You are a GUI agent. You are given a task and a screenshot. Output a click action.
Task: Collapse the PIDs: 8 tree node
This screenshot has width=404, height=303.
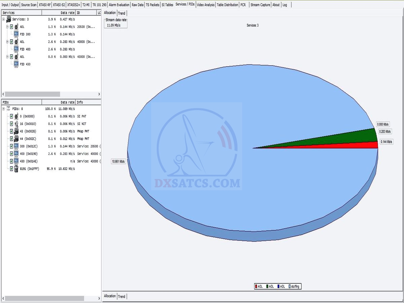coord(3,109)
